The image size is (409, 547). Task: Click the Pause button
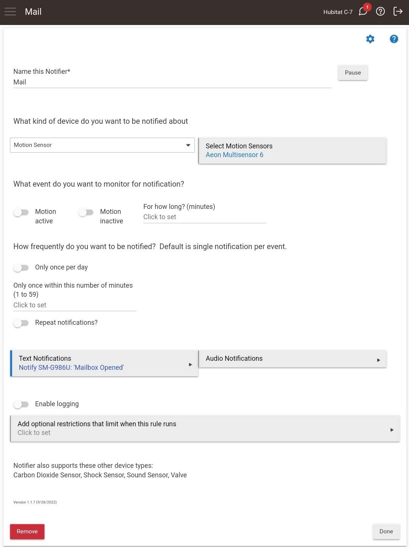pyautogui.click(x=353, y=73)
